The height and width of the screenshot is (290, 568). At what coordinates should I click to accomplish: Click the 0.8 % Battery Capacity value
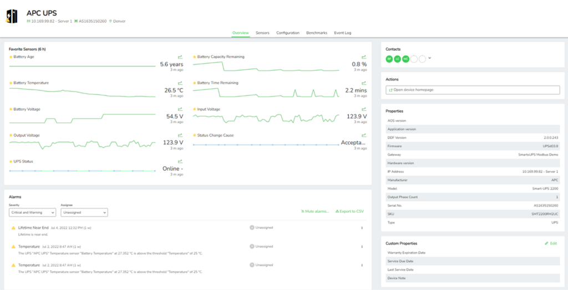(x=359, y=64)
